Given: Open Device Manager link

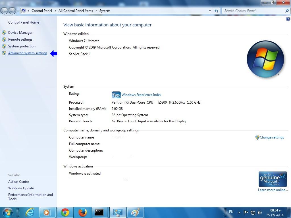Looking at the screenshot, I should click(20, 33).
